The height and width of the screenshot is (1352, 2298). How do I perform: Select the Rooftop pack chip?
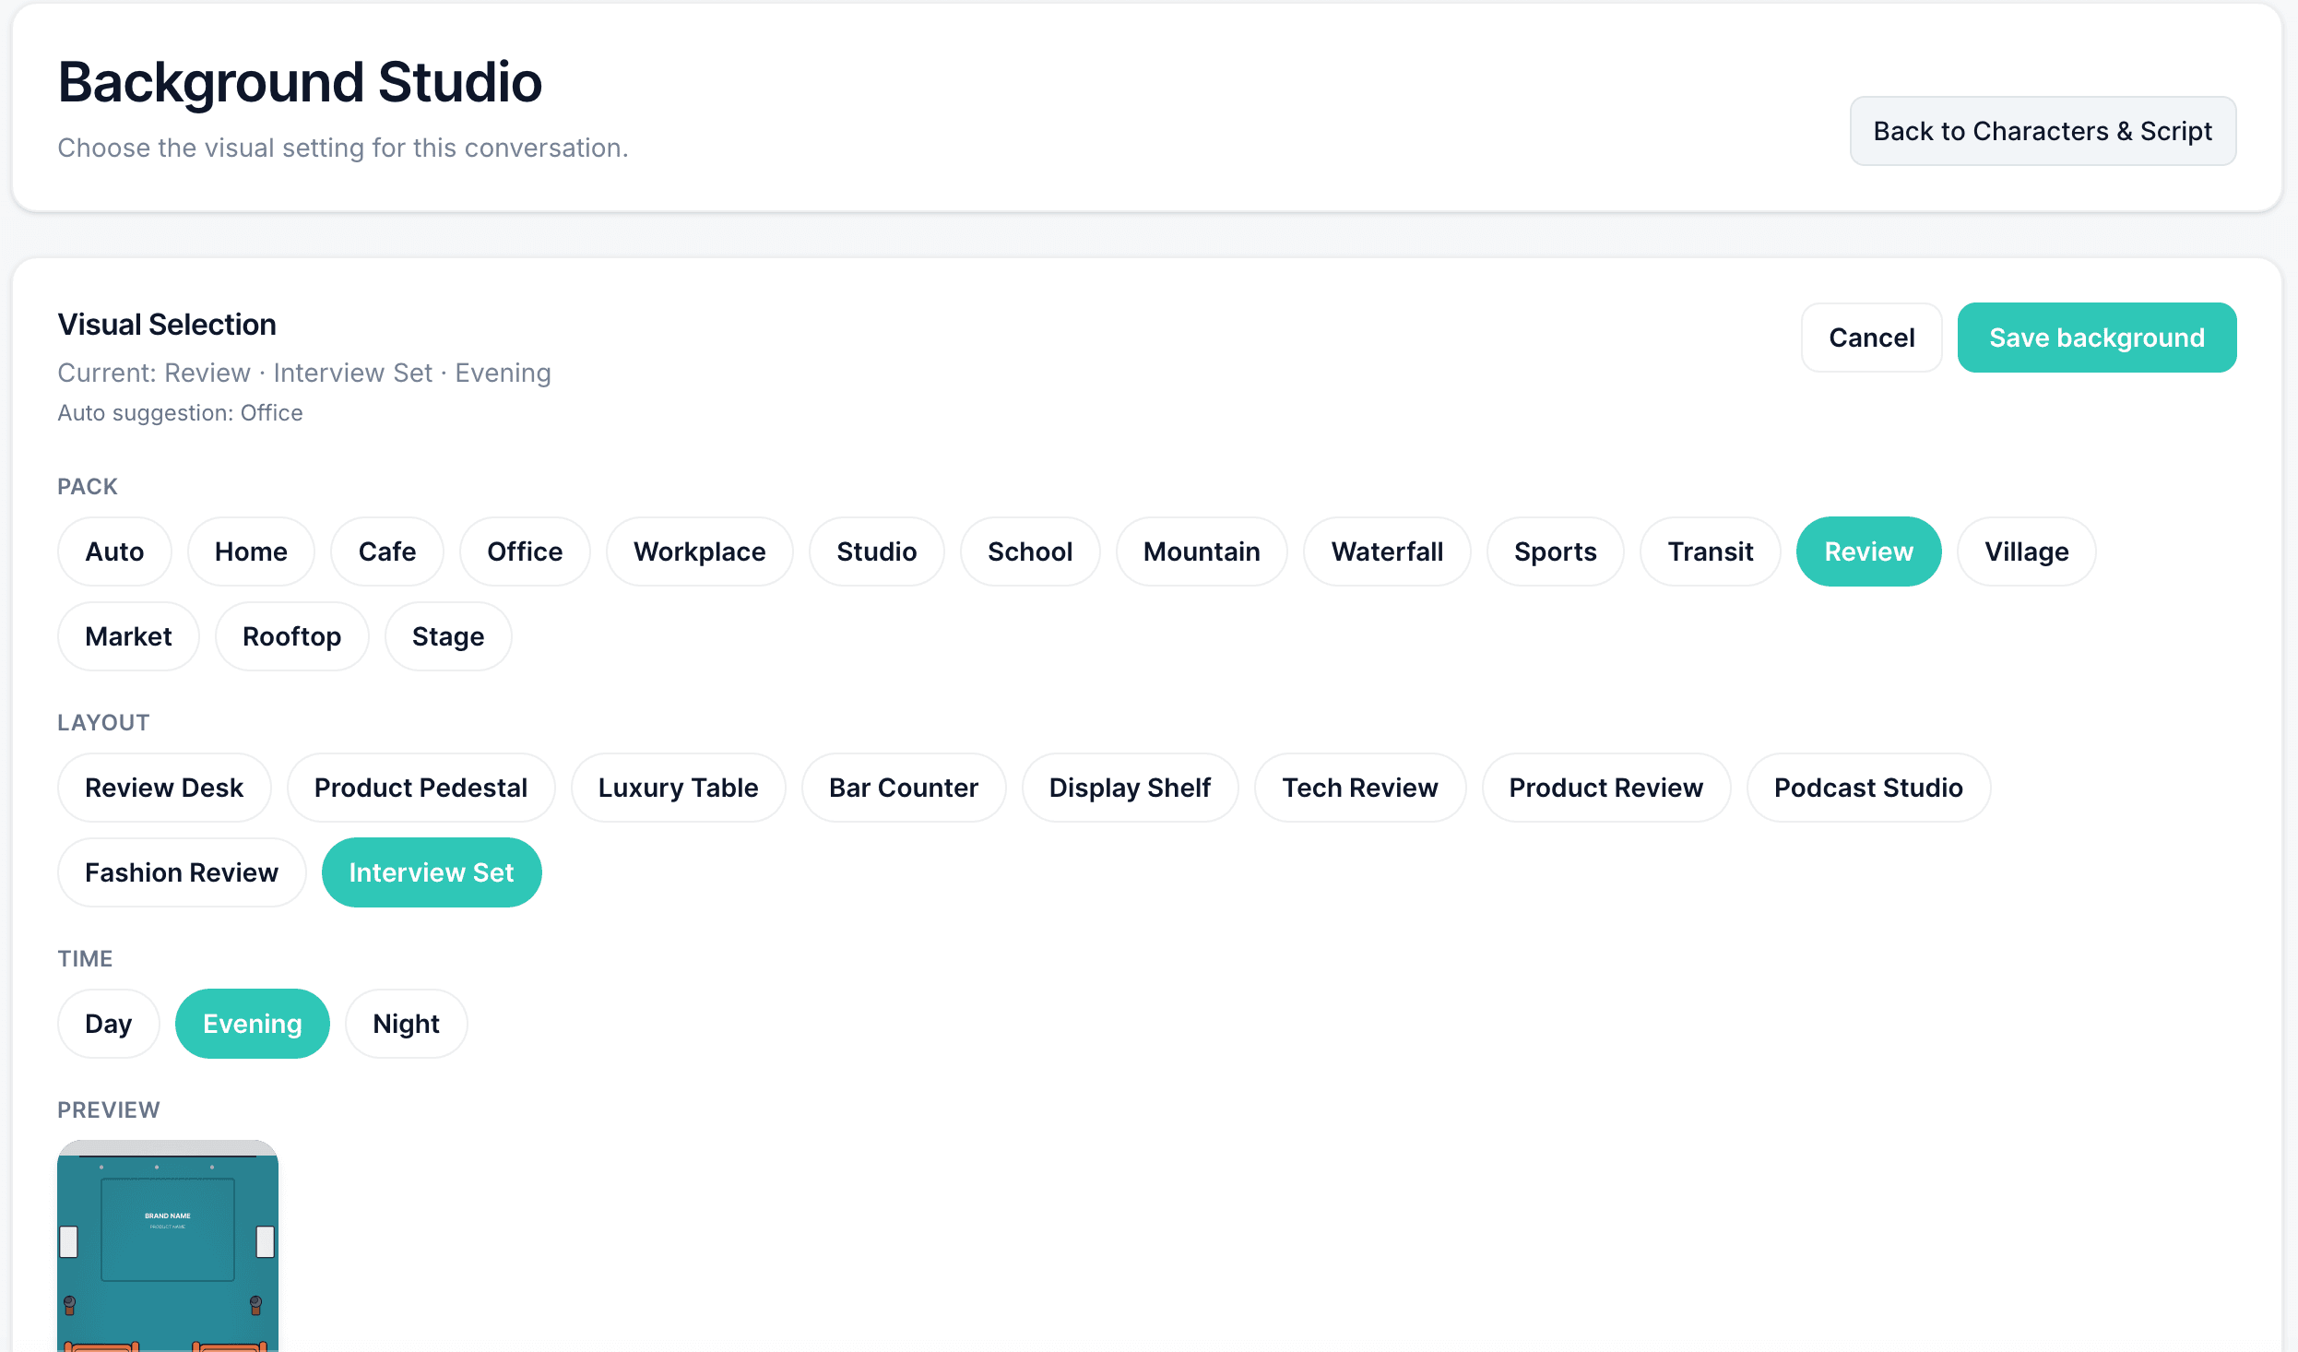[291, 636]
